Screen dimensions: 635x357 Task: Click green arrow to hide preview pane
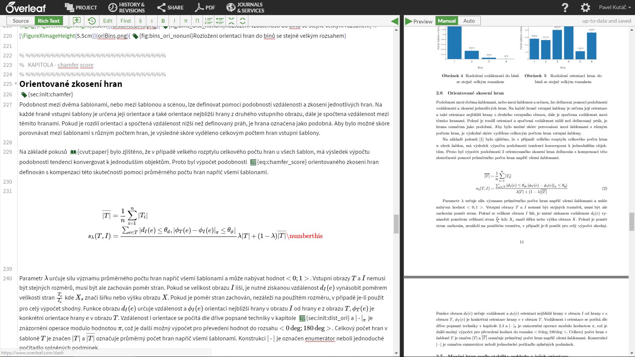pos(395,21)
